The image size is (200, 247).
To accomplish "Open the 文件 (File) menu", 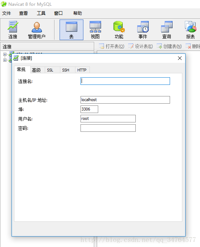I will pos(6,13).
